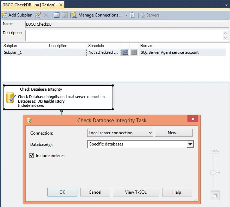Image resolution: width=230 pixels, height=207 pixels.
Task: Click the zoom fit-to-window icon
Action: click(215, 196)
